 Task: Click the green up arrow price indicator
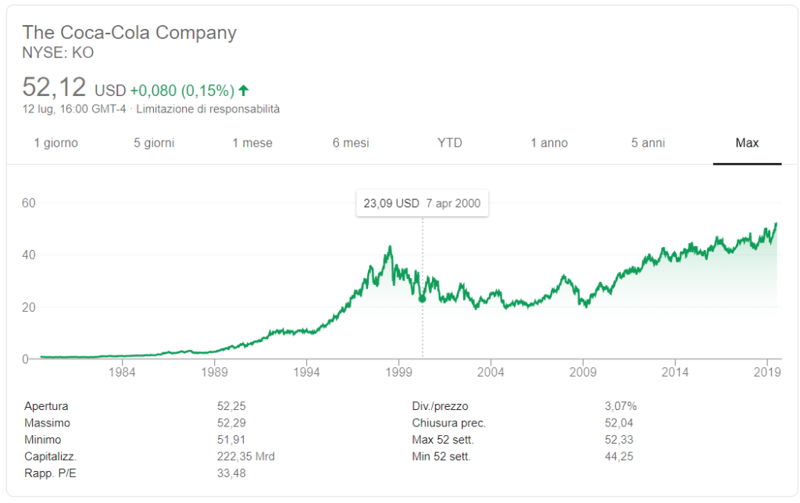pos(244,91)
